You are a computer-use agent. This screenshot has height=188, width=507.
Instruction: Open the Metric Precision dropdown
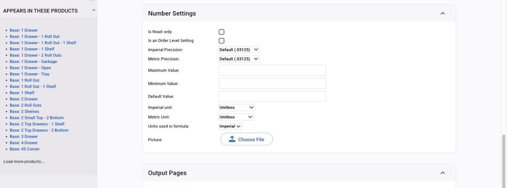[x=239, y=59]
